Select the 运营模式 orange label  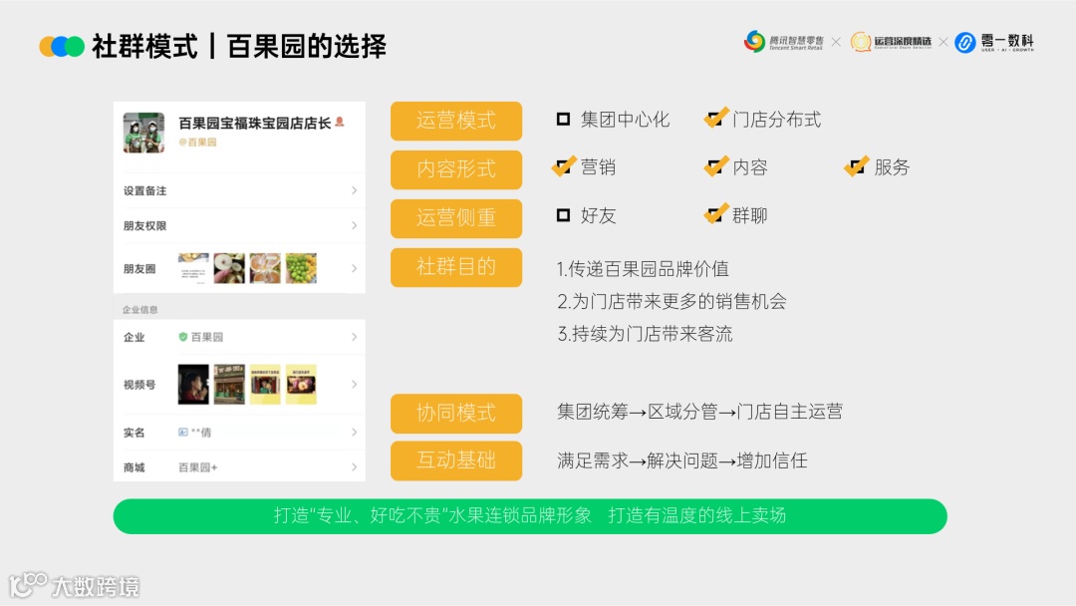point(456,121)
